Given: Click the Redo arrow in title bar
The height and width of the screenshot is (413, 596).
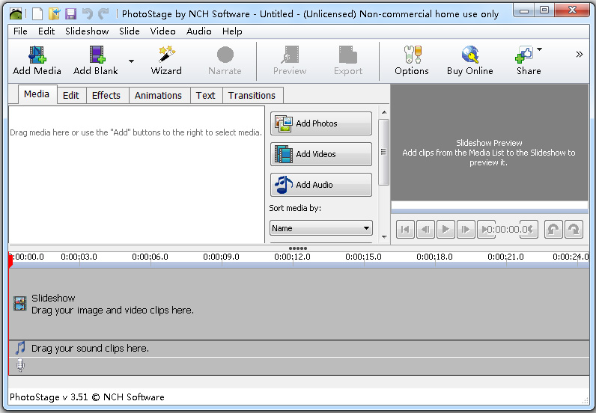Looking at the screenshot, I should coord(103,14).
